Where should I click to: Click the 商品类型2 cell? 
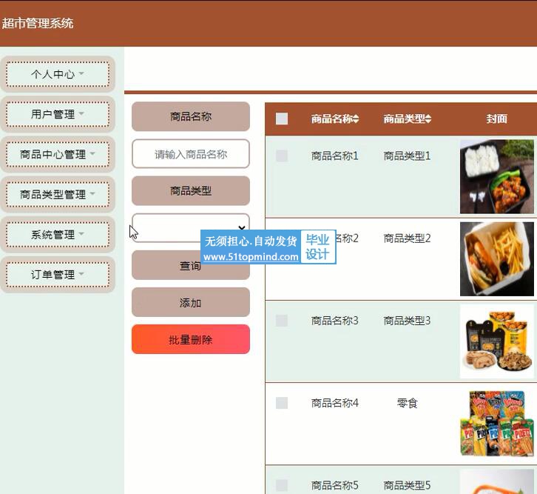pos(407,238)
